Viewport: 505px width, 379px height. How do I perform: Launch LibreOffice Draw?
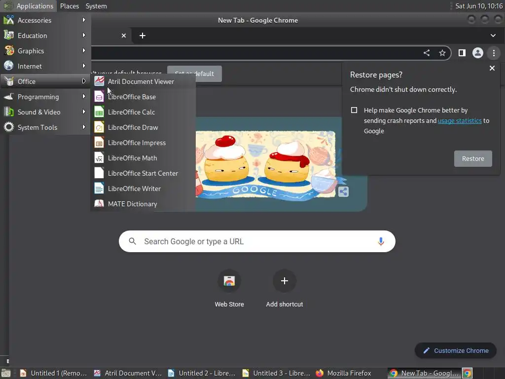tap(143, 127)
